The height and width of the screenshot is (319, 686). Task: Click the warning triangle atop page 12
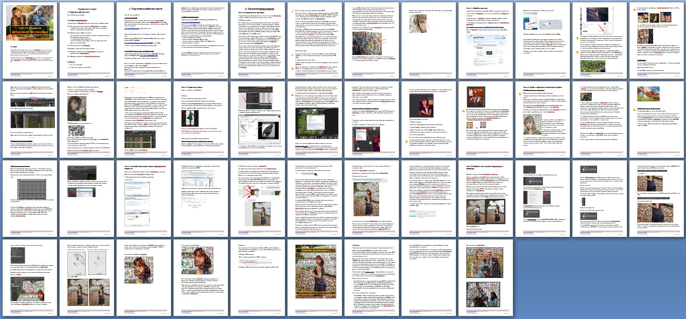[x=634, y=8]
